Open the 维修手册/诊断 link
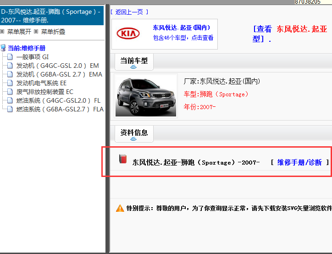This screenshot has height=254, width=332. (x=299, y=162)
